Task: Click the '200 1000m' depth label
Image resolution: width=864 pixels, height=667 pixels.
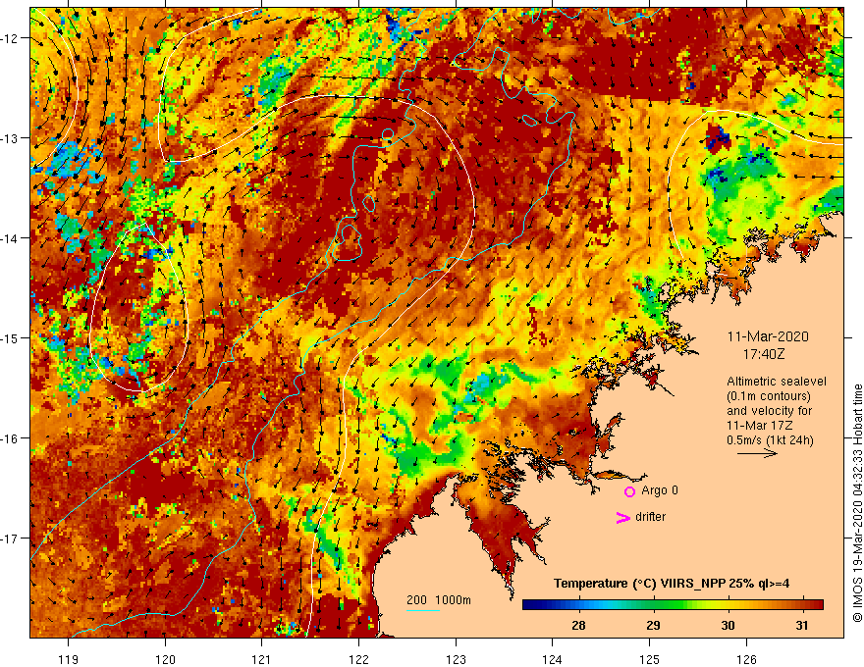Action: 439,600
